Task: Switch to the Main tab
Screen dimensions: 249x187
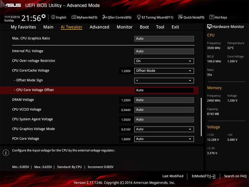Action: 48,27
